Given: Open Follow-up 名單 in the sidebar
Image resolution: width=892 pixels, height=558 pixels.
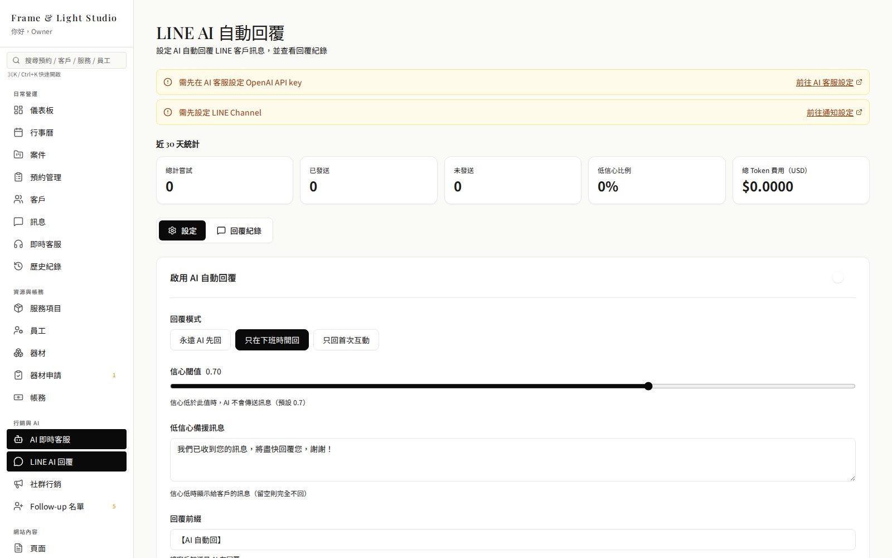Looking at the screenshot, I should (x=66, y=506).
